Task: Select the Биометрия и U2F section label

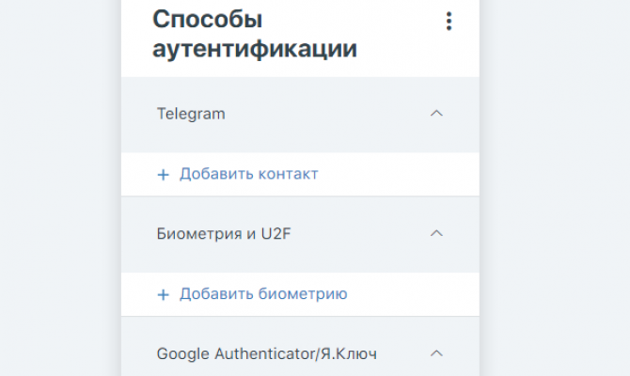Action: 220,234
